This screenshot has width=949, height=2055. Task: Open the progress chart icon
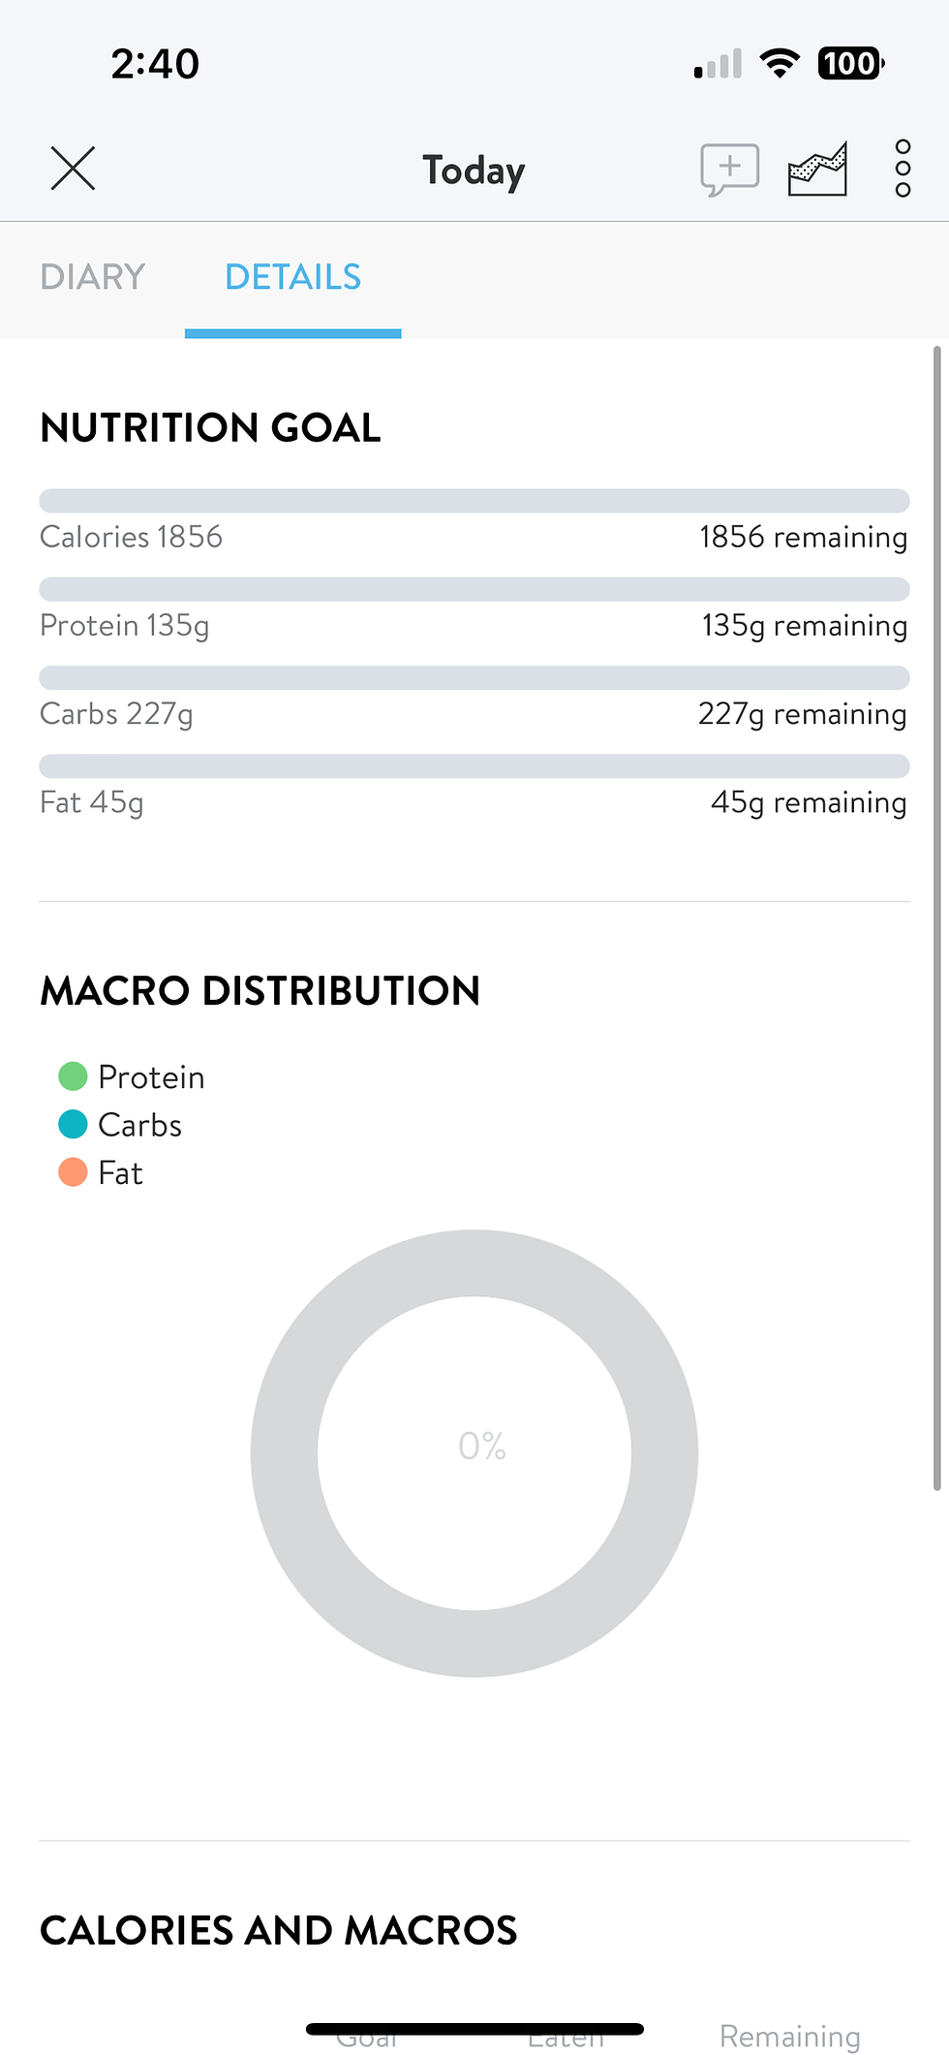coord(817,170)
